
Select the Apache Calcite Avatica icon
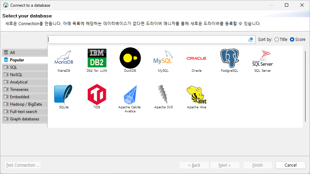(130, 95)
